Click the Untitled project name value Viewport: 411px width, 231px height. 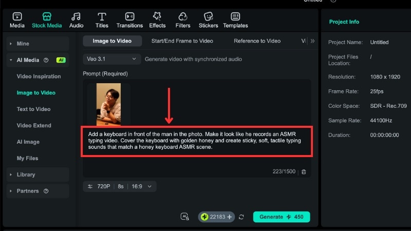[379, 42]
